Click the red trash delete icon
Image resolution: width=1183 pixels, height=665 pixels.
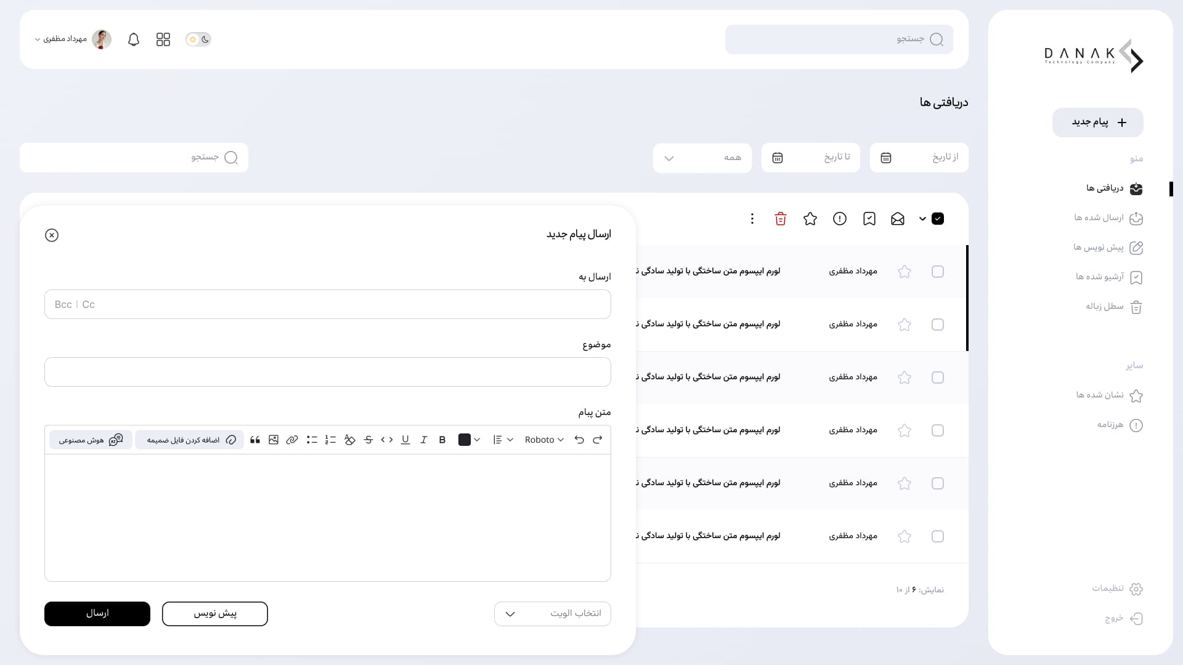pos(780,219)
